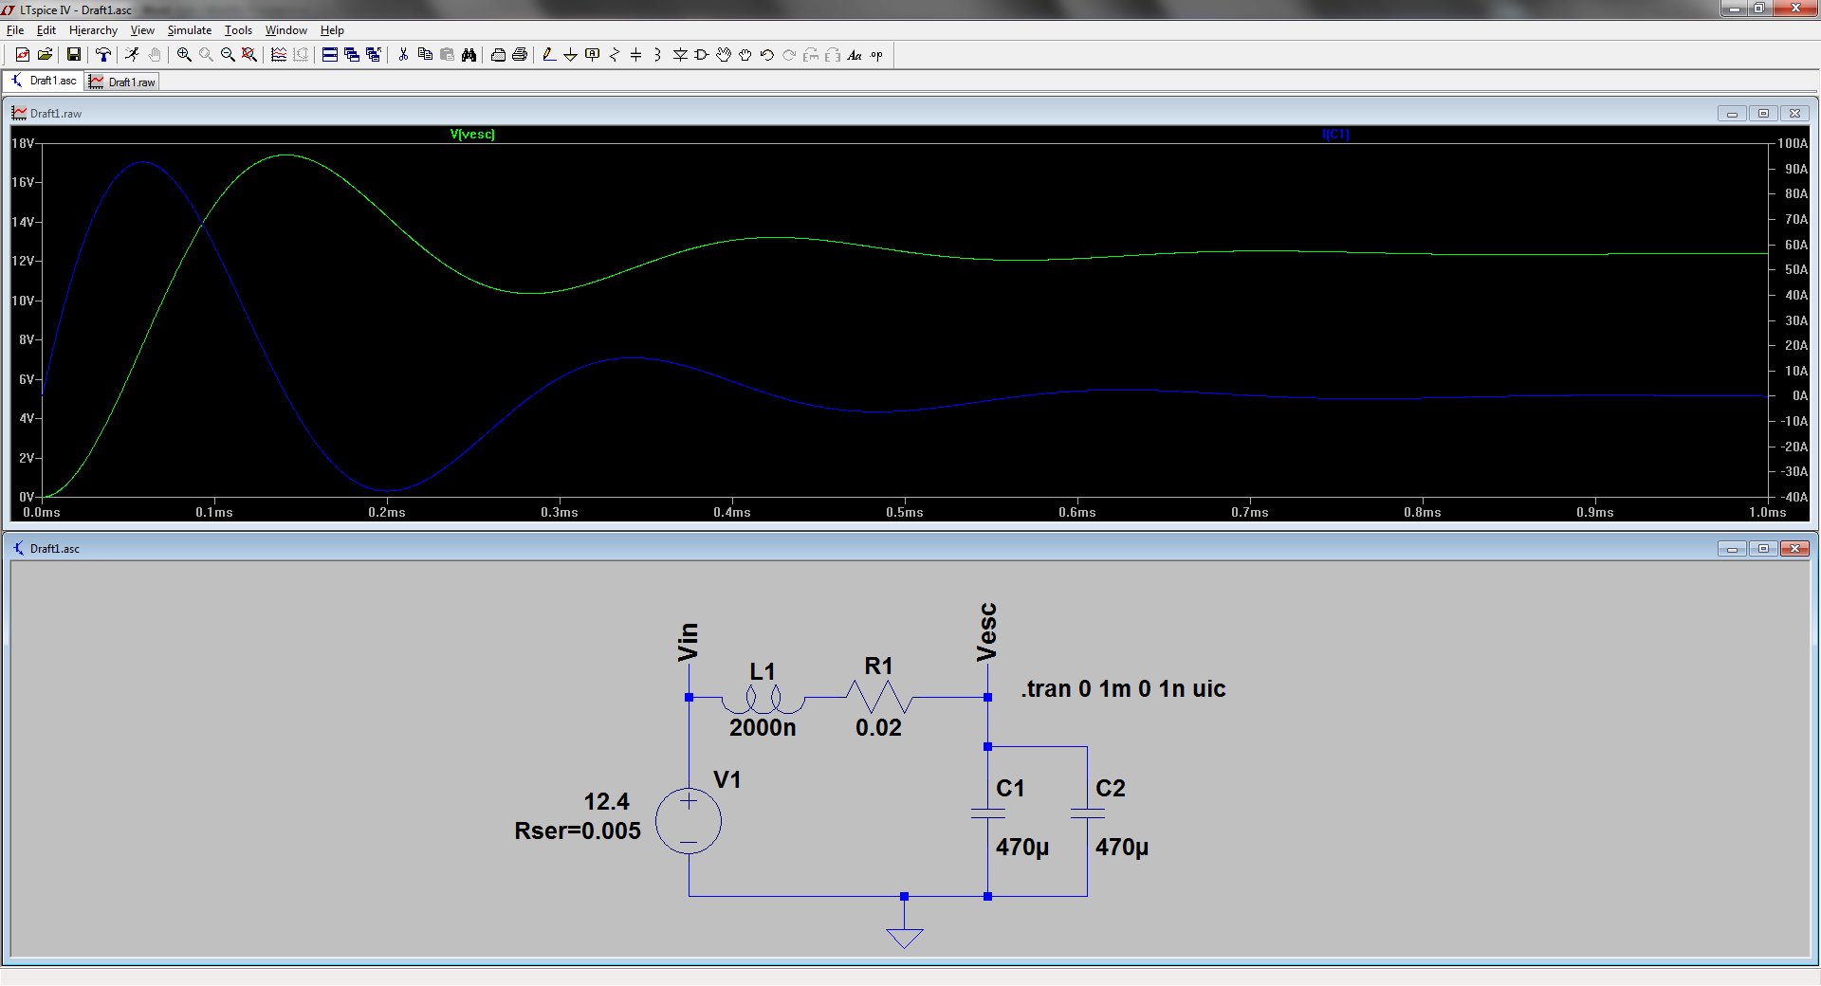Autorange the plot axes with the toolbar icon
Image resolution: width=1821 pixels, height=986 pixels.
[x=279, y=55]
